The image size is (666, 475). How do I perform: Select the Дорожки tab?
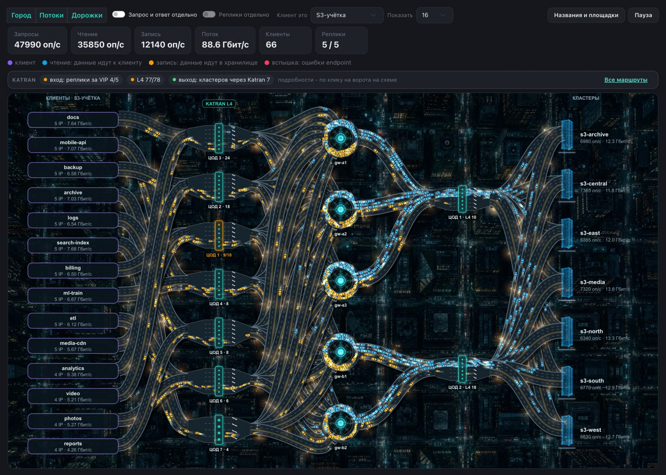click(87, 15)
